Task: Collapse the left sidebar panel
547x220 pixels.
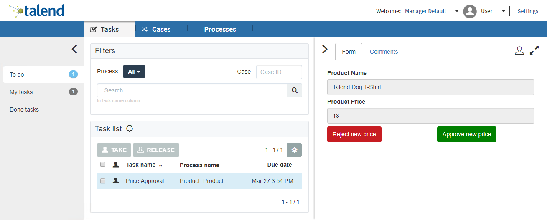Action: click(74, 49)
